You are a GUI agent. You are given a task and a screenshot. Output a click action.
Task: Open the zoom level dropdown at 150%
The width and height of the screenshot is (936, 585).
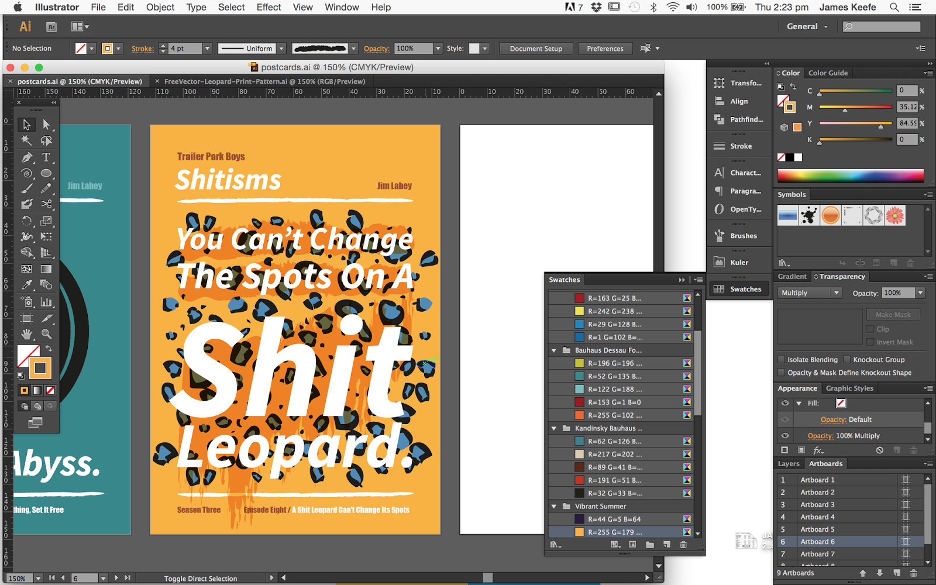(38, 579)
